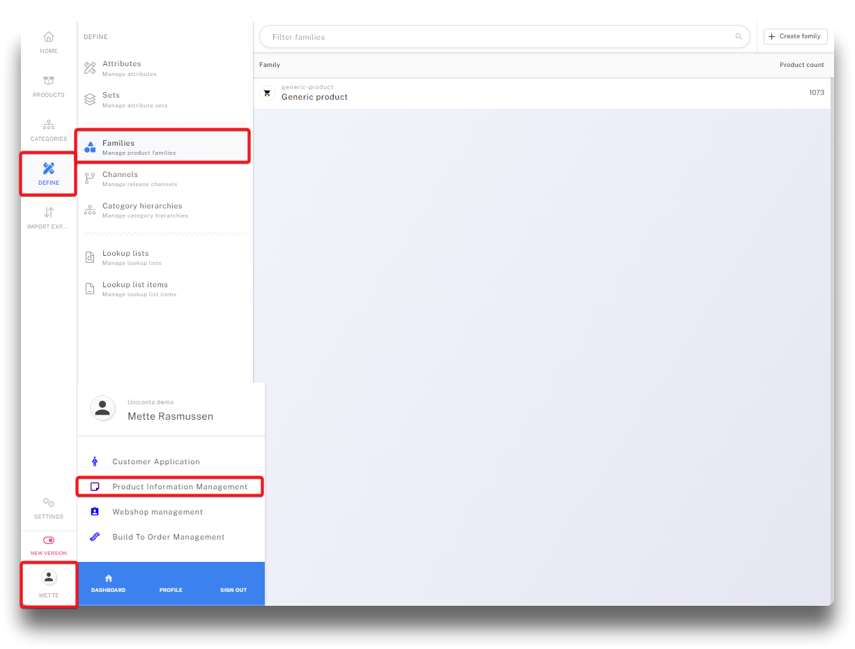The image size is (855, 649).
Task: Open Sets attribute sets menu item
Action: (x=111, y=99)
